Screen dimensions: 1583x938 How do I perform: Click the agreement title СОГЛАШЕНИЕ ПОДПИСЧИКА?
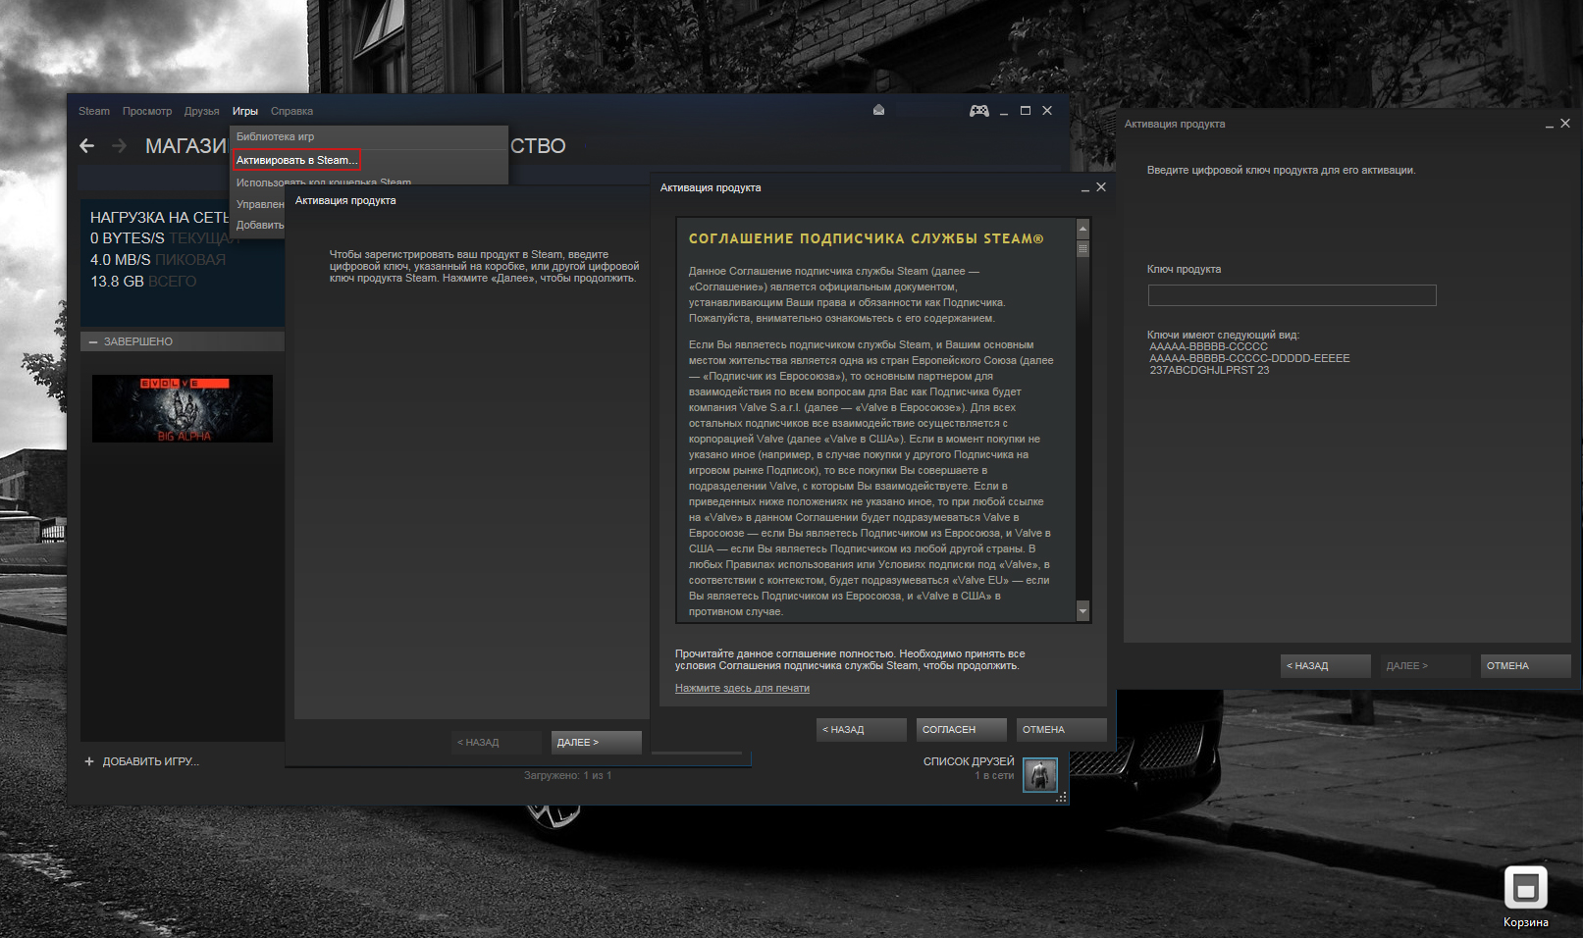[866, 238]
